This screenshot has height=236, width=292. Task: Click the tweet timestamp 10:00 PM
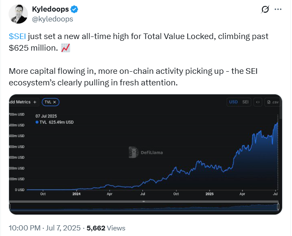(25, 228)
